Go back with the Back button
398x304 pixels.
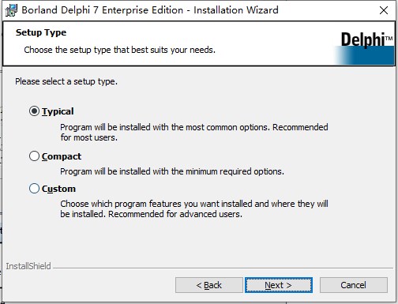coord(209,285)
